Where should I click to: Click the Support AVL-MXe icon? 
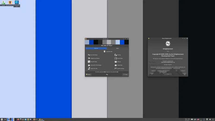pos(89,69)
